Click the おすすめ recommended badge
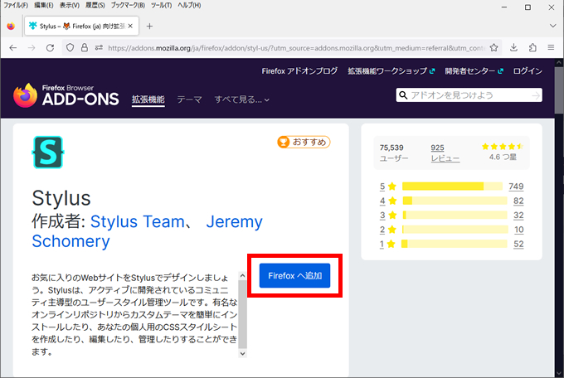This screenshot has height=378, width=564. pos(304,142)
